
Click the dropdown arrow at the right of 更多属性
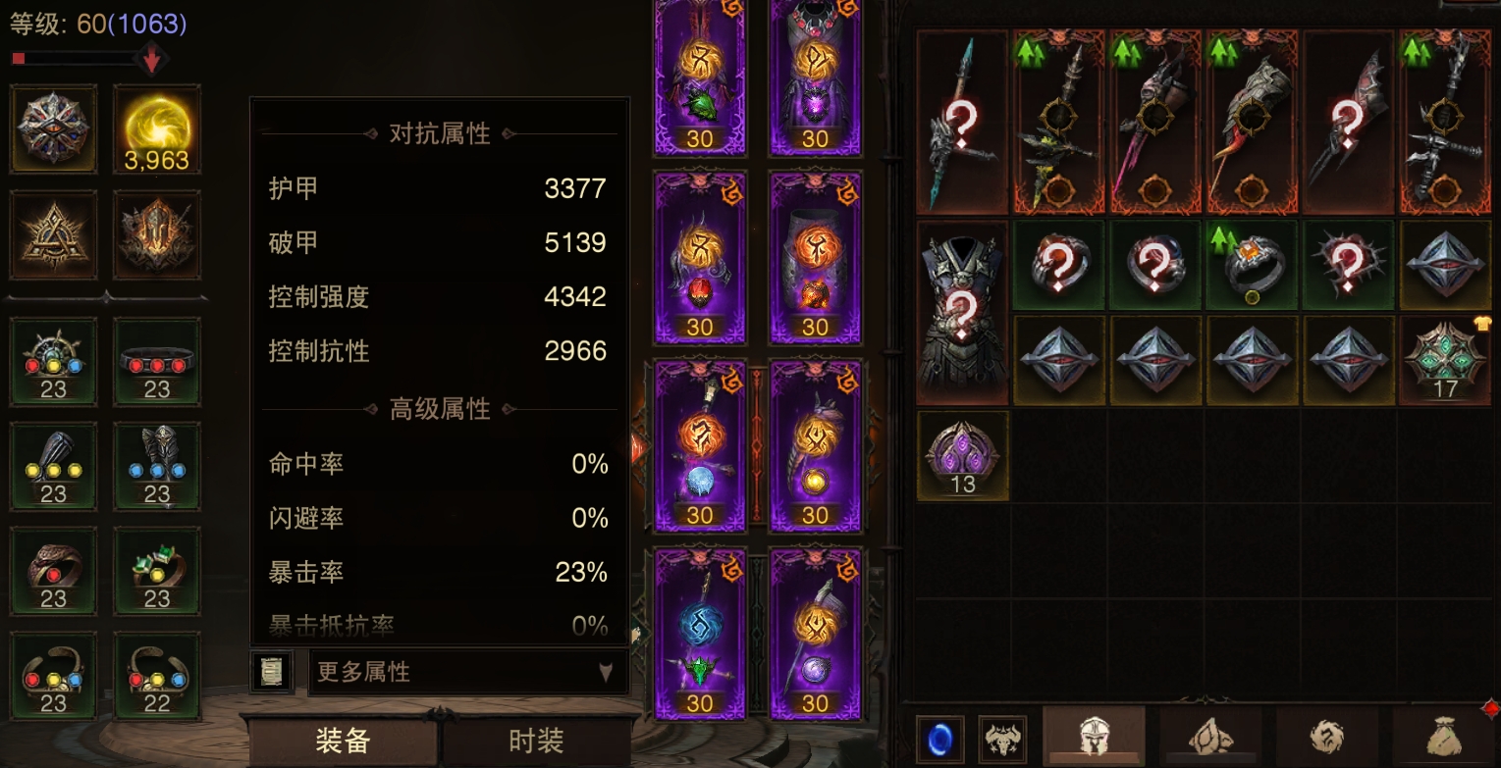tap(606, 673)
